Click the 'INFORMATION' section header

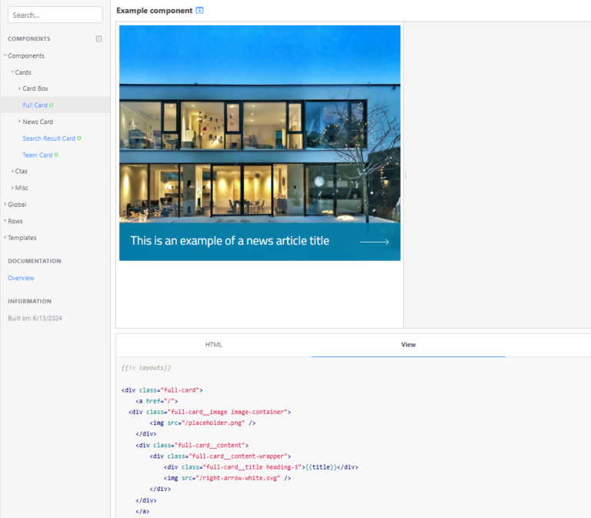pos(29,301)
